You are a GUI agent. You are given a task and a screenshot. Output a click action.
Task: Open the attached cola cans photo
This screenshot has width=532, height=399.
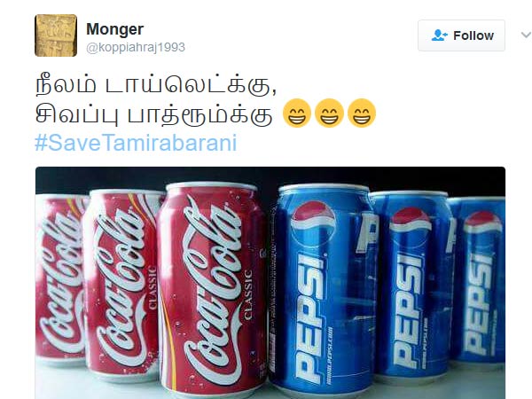270,283
